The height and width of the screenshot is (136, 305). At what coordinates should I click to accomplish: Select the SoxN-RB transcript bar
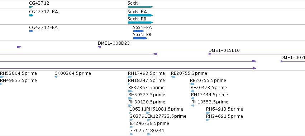(x=140, y=23)
